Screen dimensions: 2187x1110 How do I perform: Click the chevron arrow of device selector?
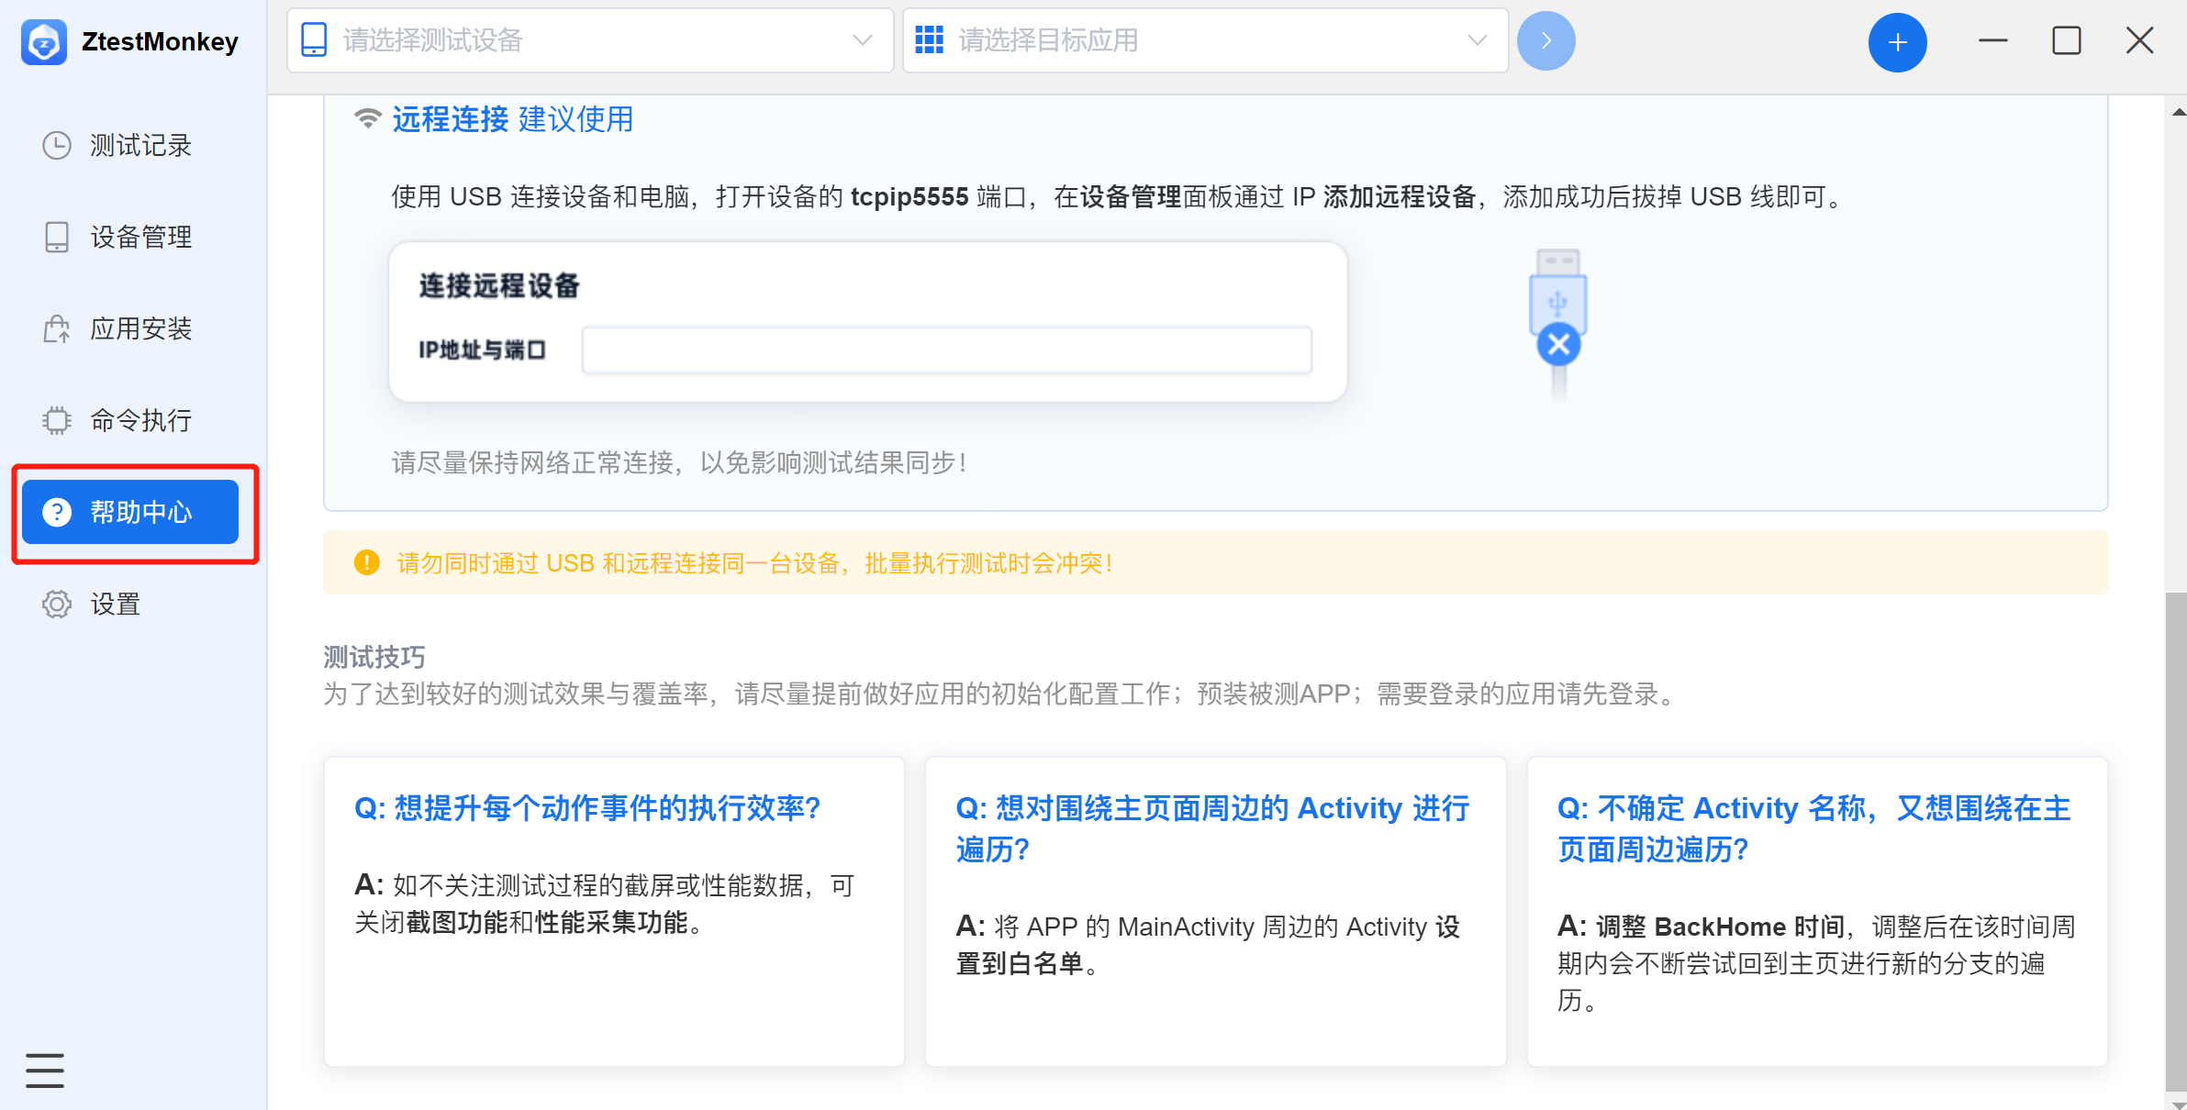click(x=862, y=40)
